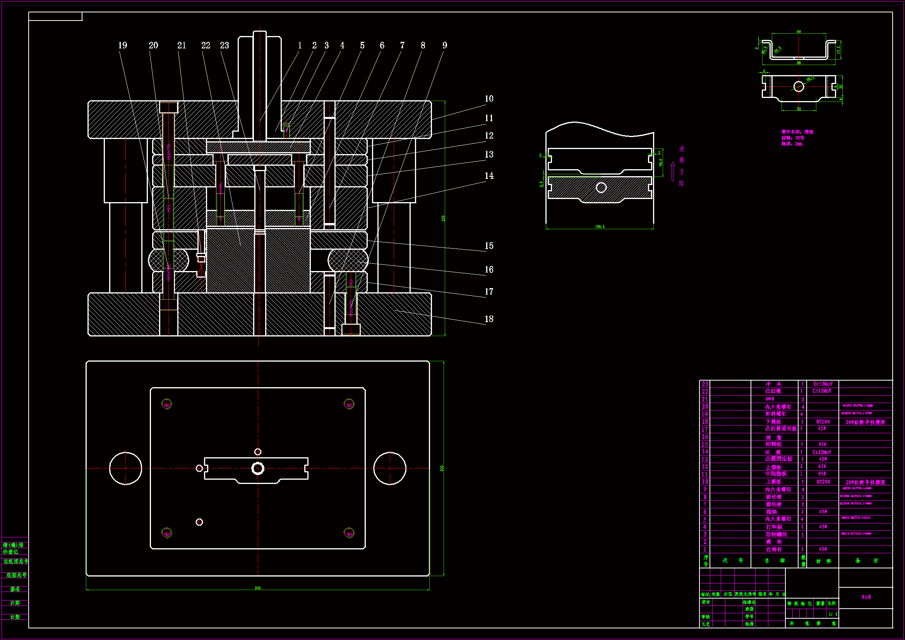Viewport: 905px width, 640px height.
Task: Click circle hole in part top view
Action: (x=799, y=86)
